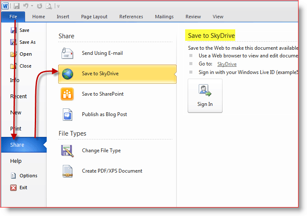307x216 pixels.
Task: Click the Save As icon in sidebar
Action: (x=14, y=42)
